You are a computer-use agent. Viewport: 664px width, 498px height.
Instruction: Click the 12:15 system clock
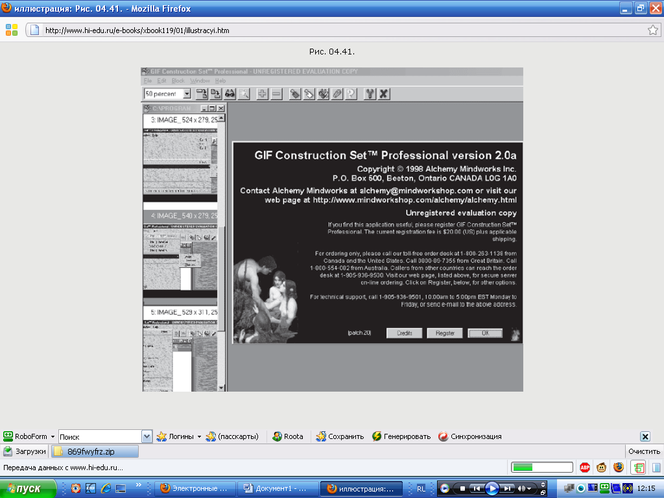pos(646,488)
